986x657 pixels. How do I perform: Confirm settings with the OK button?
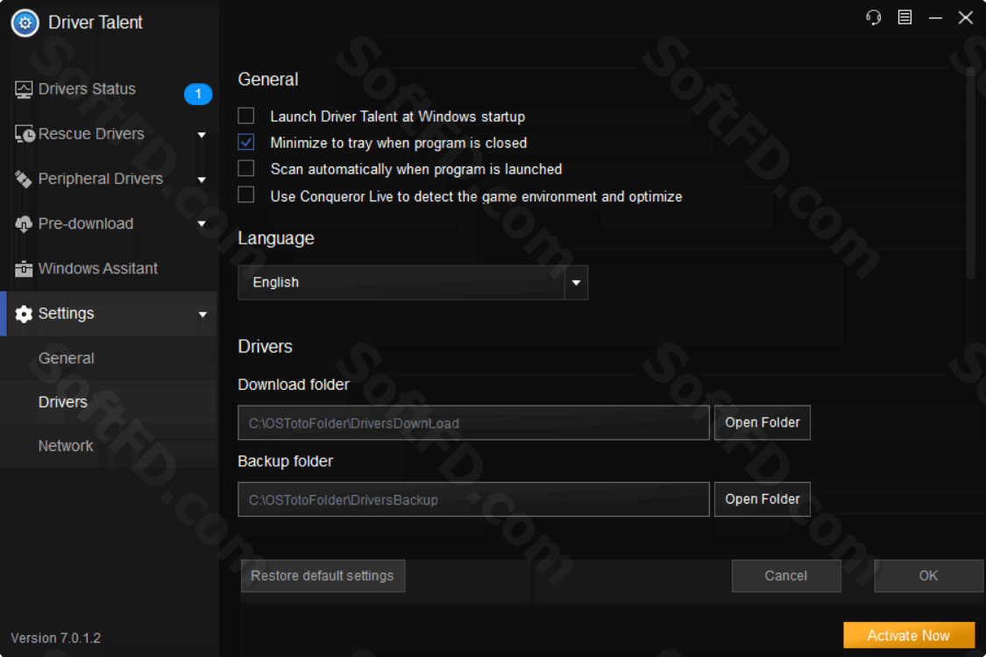coord(928,576)
